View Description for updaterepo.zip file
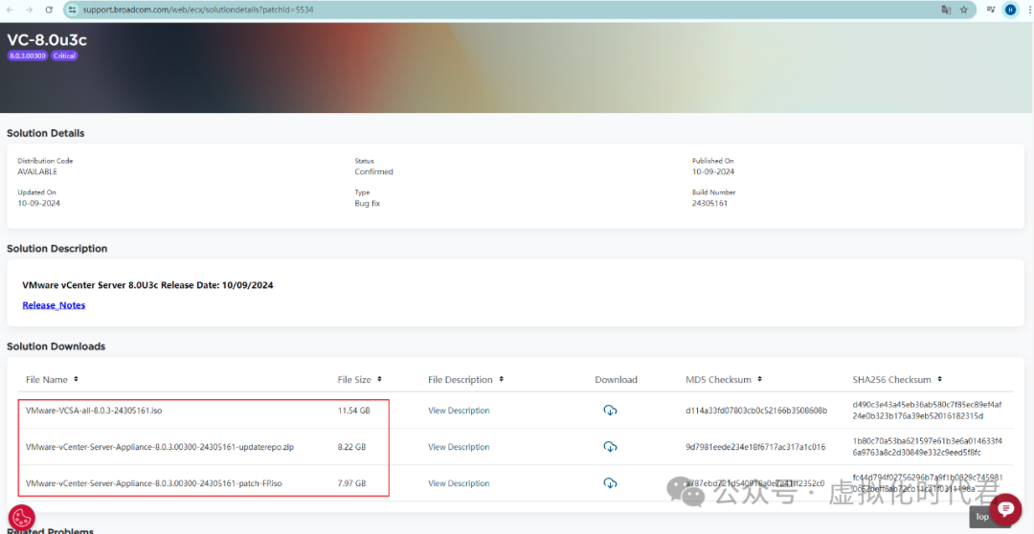 [x=459, y=446]
